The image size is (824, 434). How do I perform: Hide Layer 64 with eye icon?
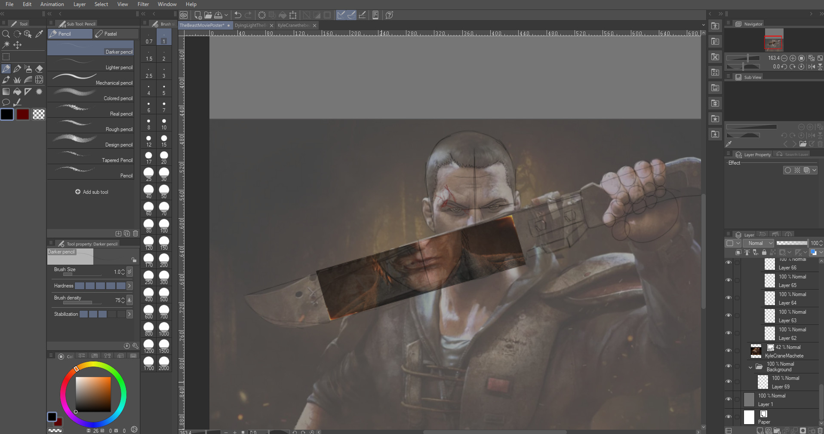point(729,298)
